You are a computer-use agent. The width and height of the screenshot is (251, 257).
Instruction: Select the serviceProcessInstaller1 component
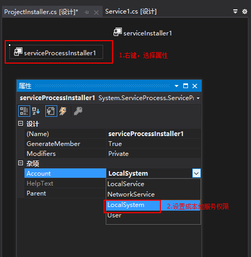pos(56,52)
